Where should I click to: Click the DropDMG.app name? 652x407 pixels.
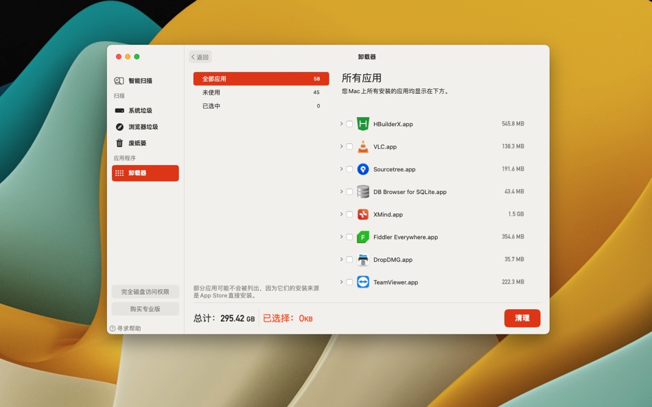393,260
